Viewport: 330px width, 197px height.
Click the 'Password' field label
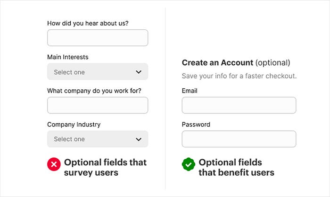click(196, 125)
